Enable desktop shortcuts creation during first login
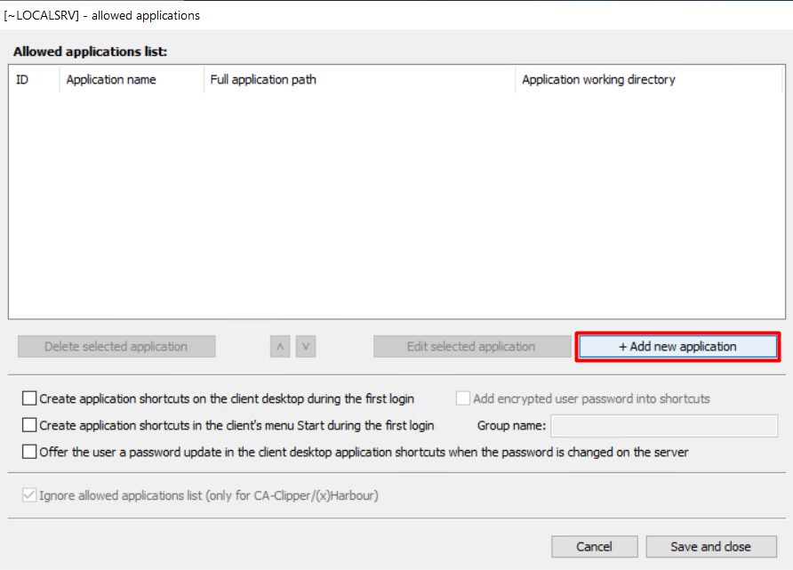Viewport: 793px width, 570px height. coord(30,399)
